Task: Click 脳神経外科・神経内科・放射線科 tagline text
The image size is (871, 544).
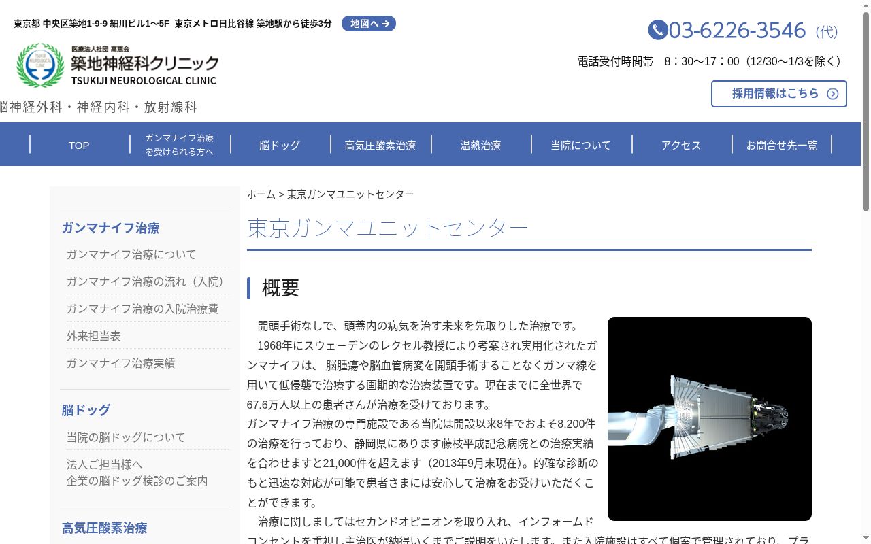Action: pyautogui.click(x=99, y=107)
